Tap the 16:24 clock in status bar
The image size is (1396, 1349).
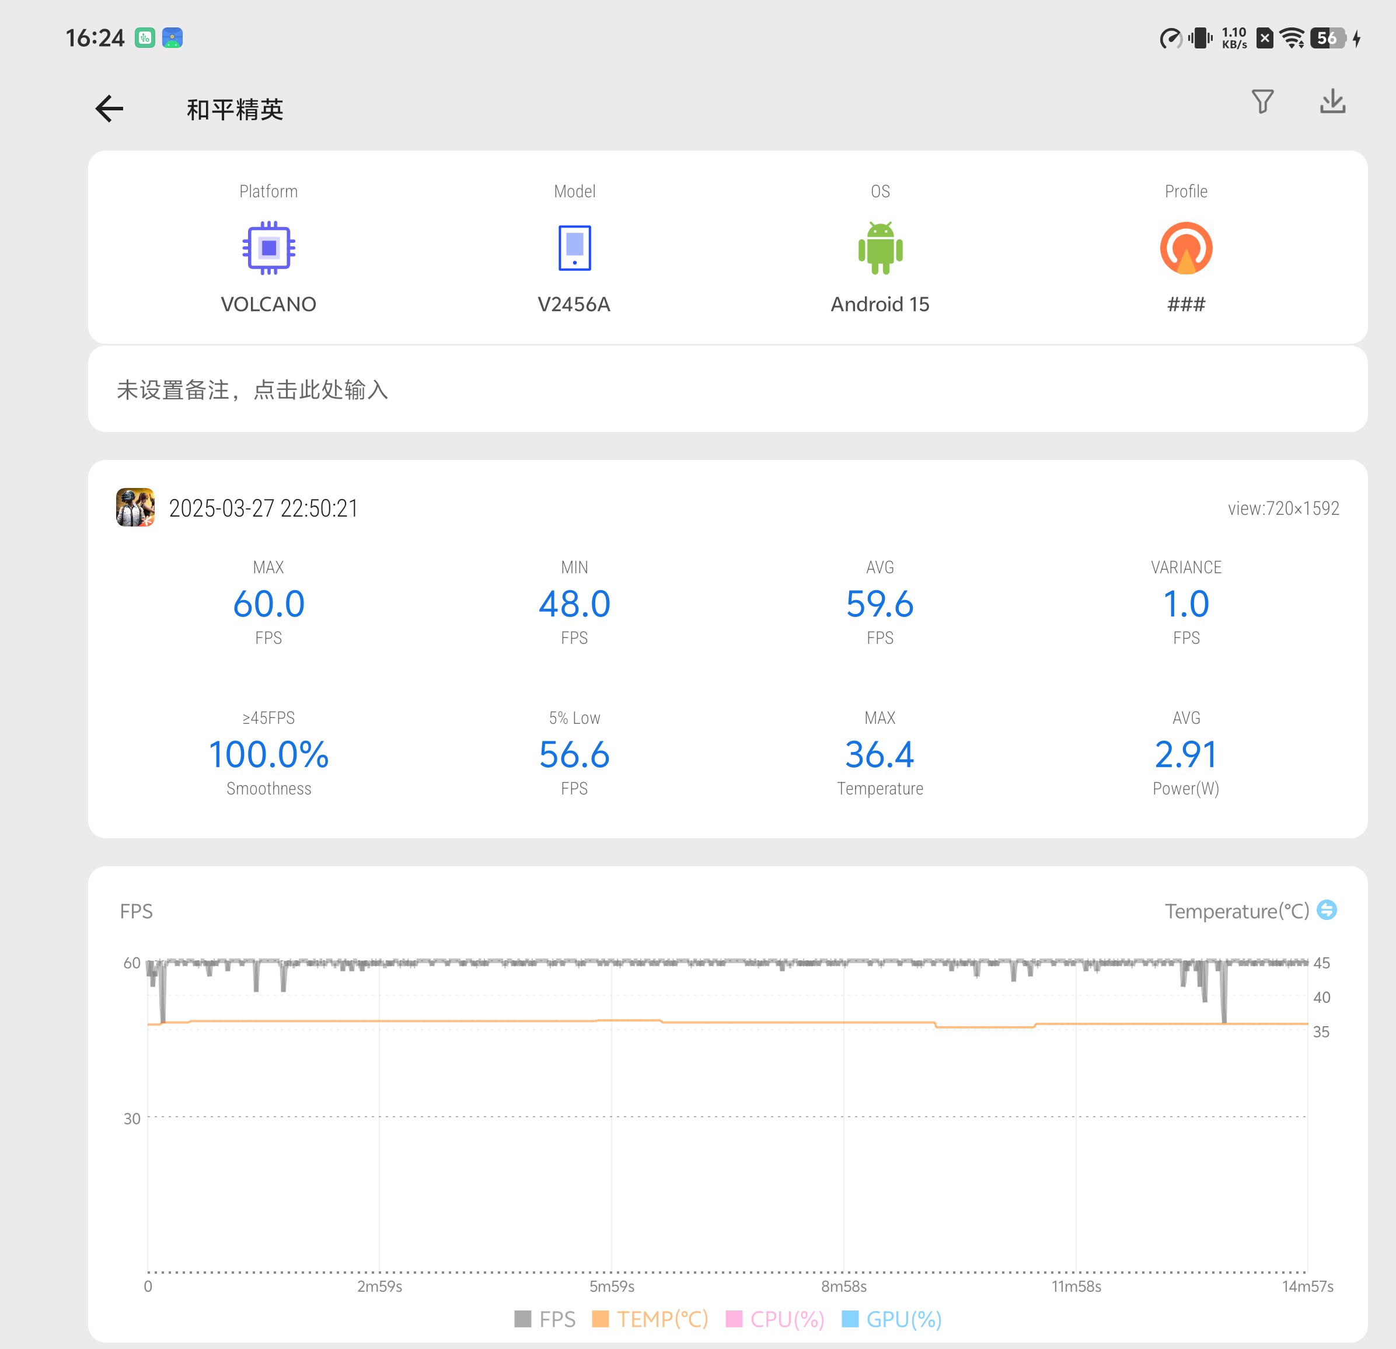click(95, 38)
